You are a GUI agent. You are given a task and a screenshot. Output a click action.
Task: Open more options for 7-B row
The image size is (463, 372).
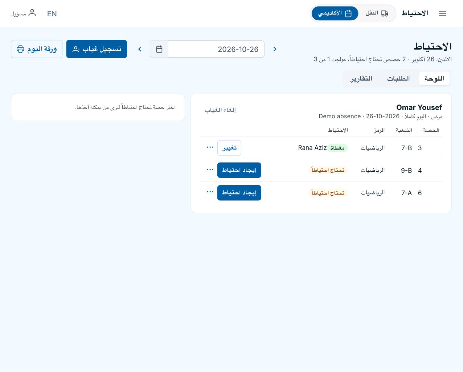tap(210, 147)
